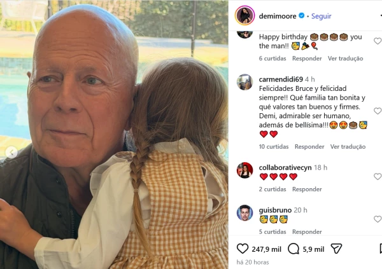Screen dimensions: 382x269
Task: Follow demimoore via Seguir
Action: click(321, 16)
